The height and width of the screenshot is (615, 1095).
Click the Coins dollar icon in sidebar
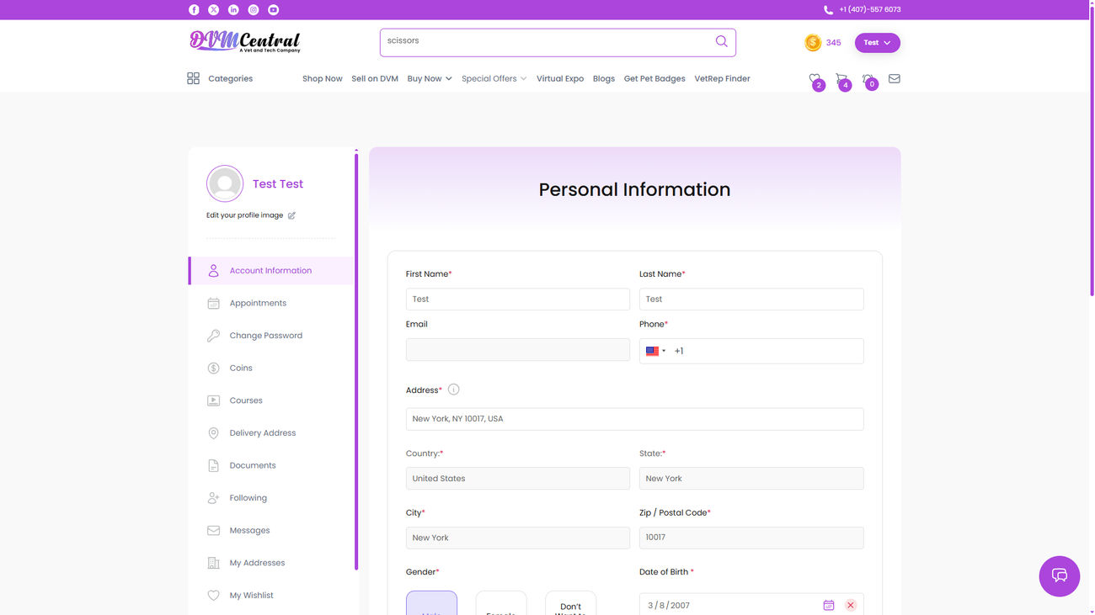tap(214, 368)
